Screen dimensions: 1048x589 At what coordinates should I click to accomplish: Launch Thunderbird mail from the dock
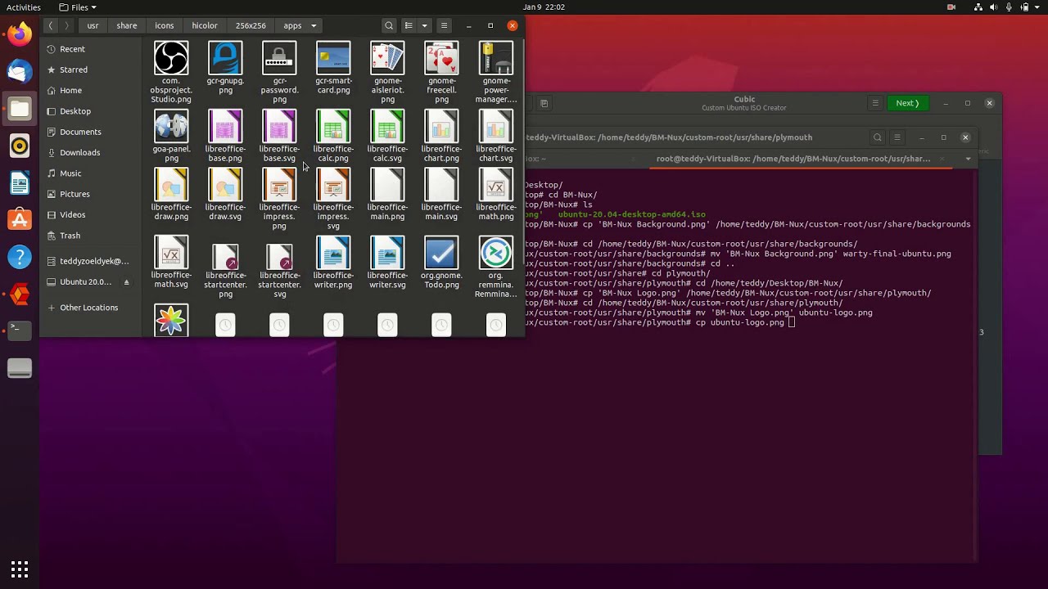click(x=20, y=71)
